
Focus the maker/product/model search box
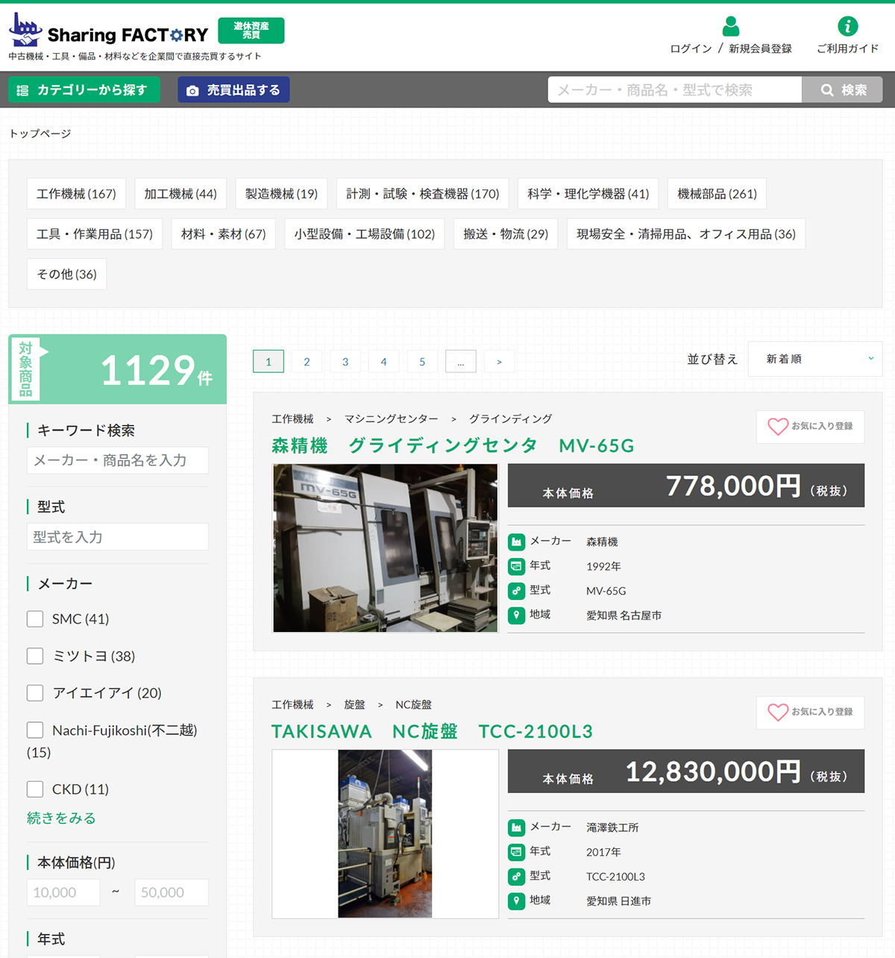pos(675,90)
